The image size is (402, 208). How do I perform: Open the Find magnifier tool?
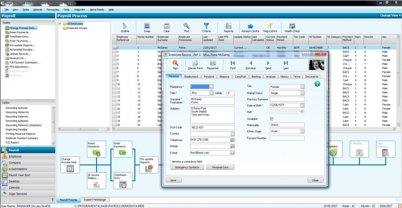click(x=186, y=28)
